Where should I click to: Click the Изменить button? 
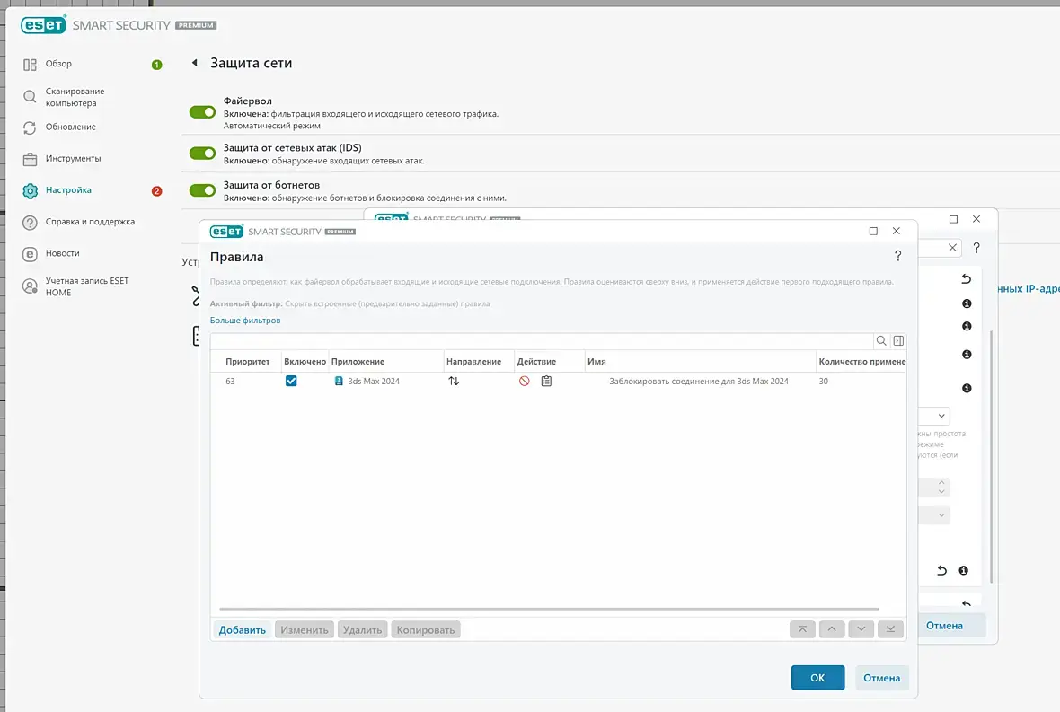pos(305,629)
